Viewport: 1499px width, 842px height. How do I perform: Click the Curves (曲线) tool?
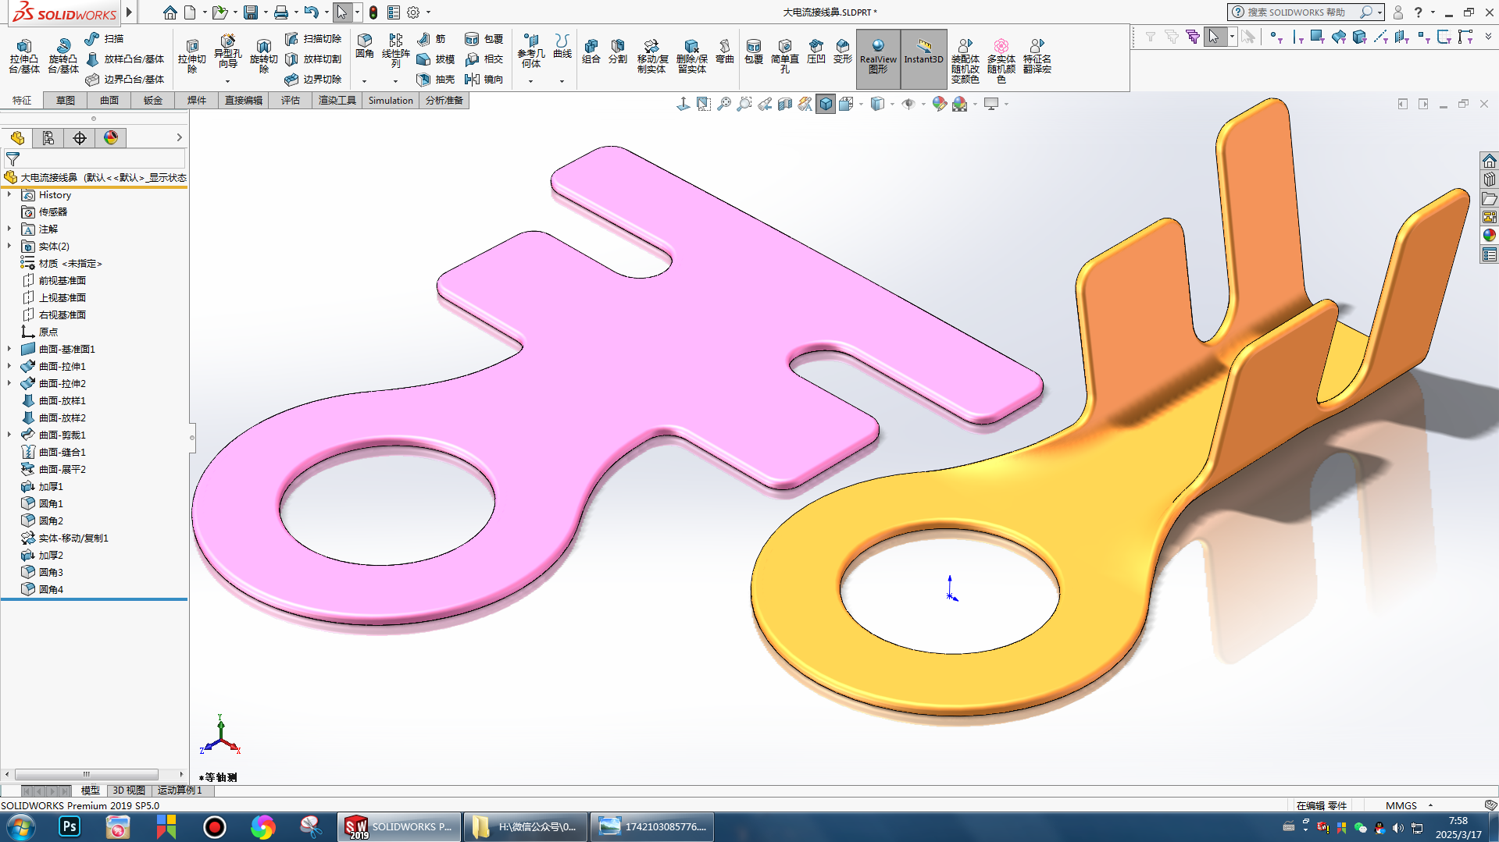point(562,46)
